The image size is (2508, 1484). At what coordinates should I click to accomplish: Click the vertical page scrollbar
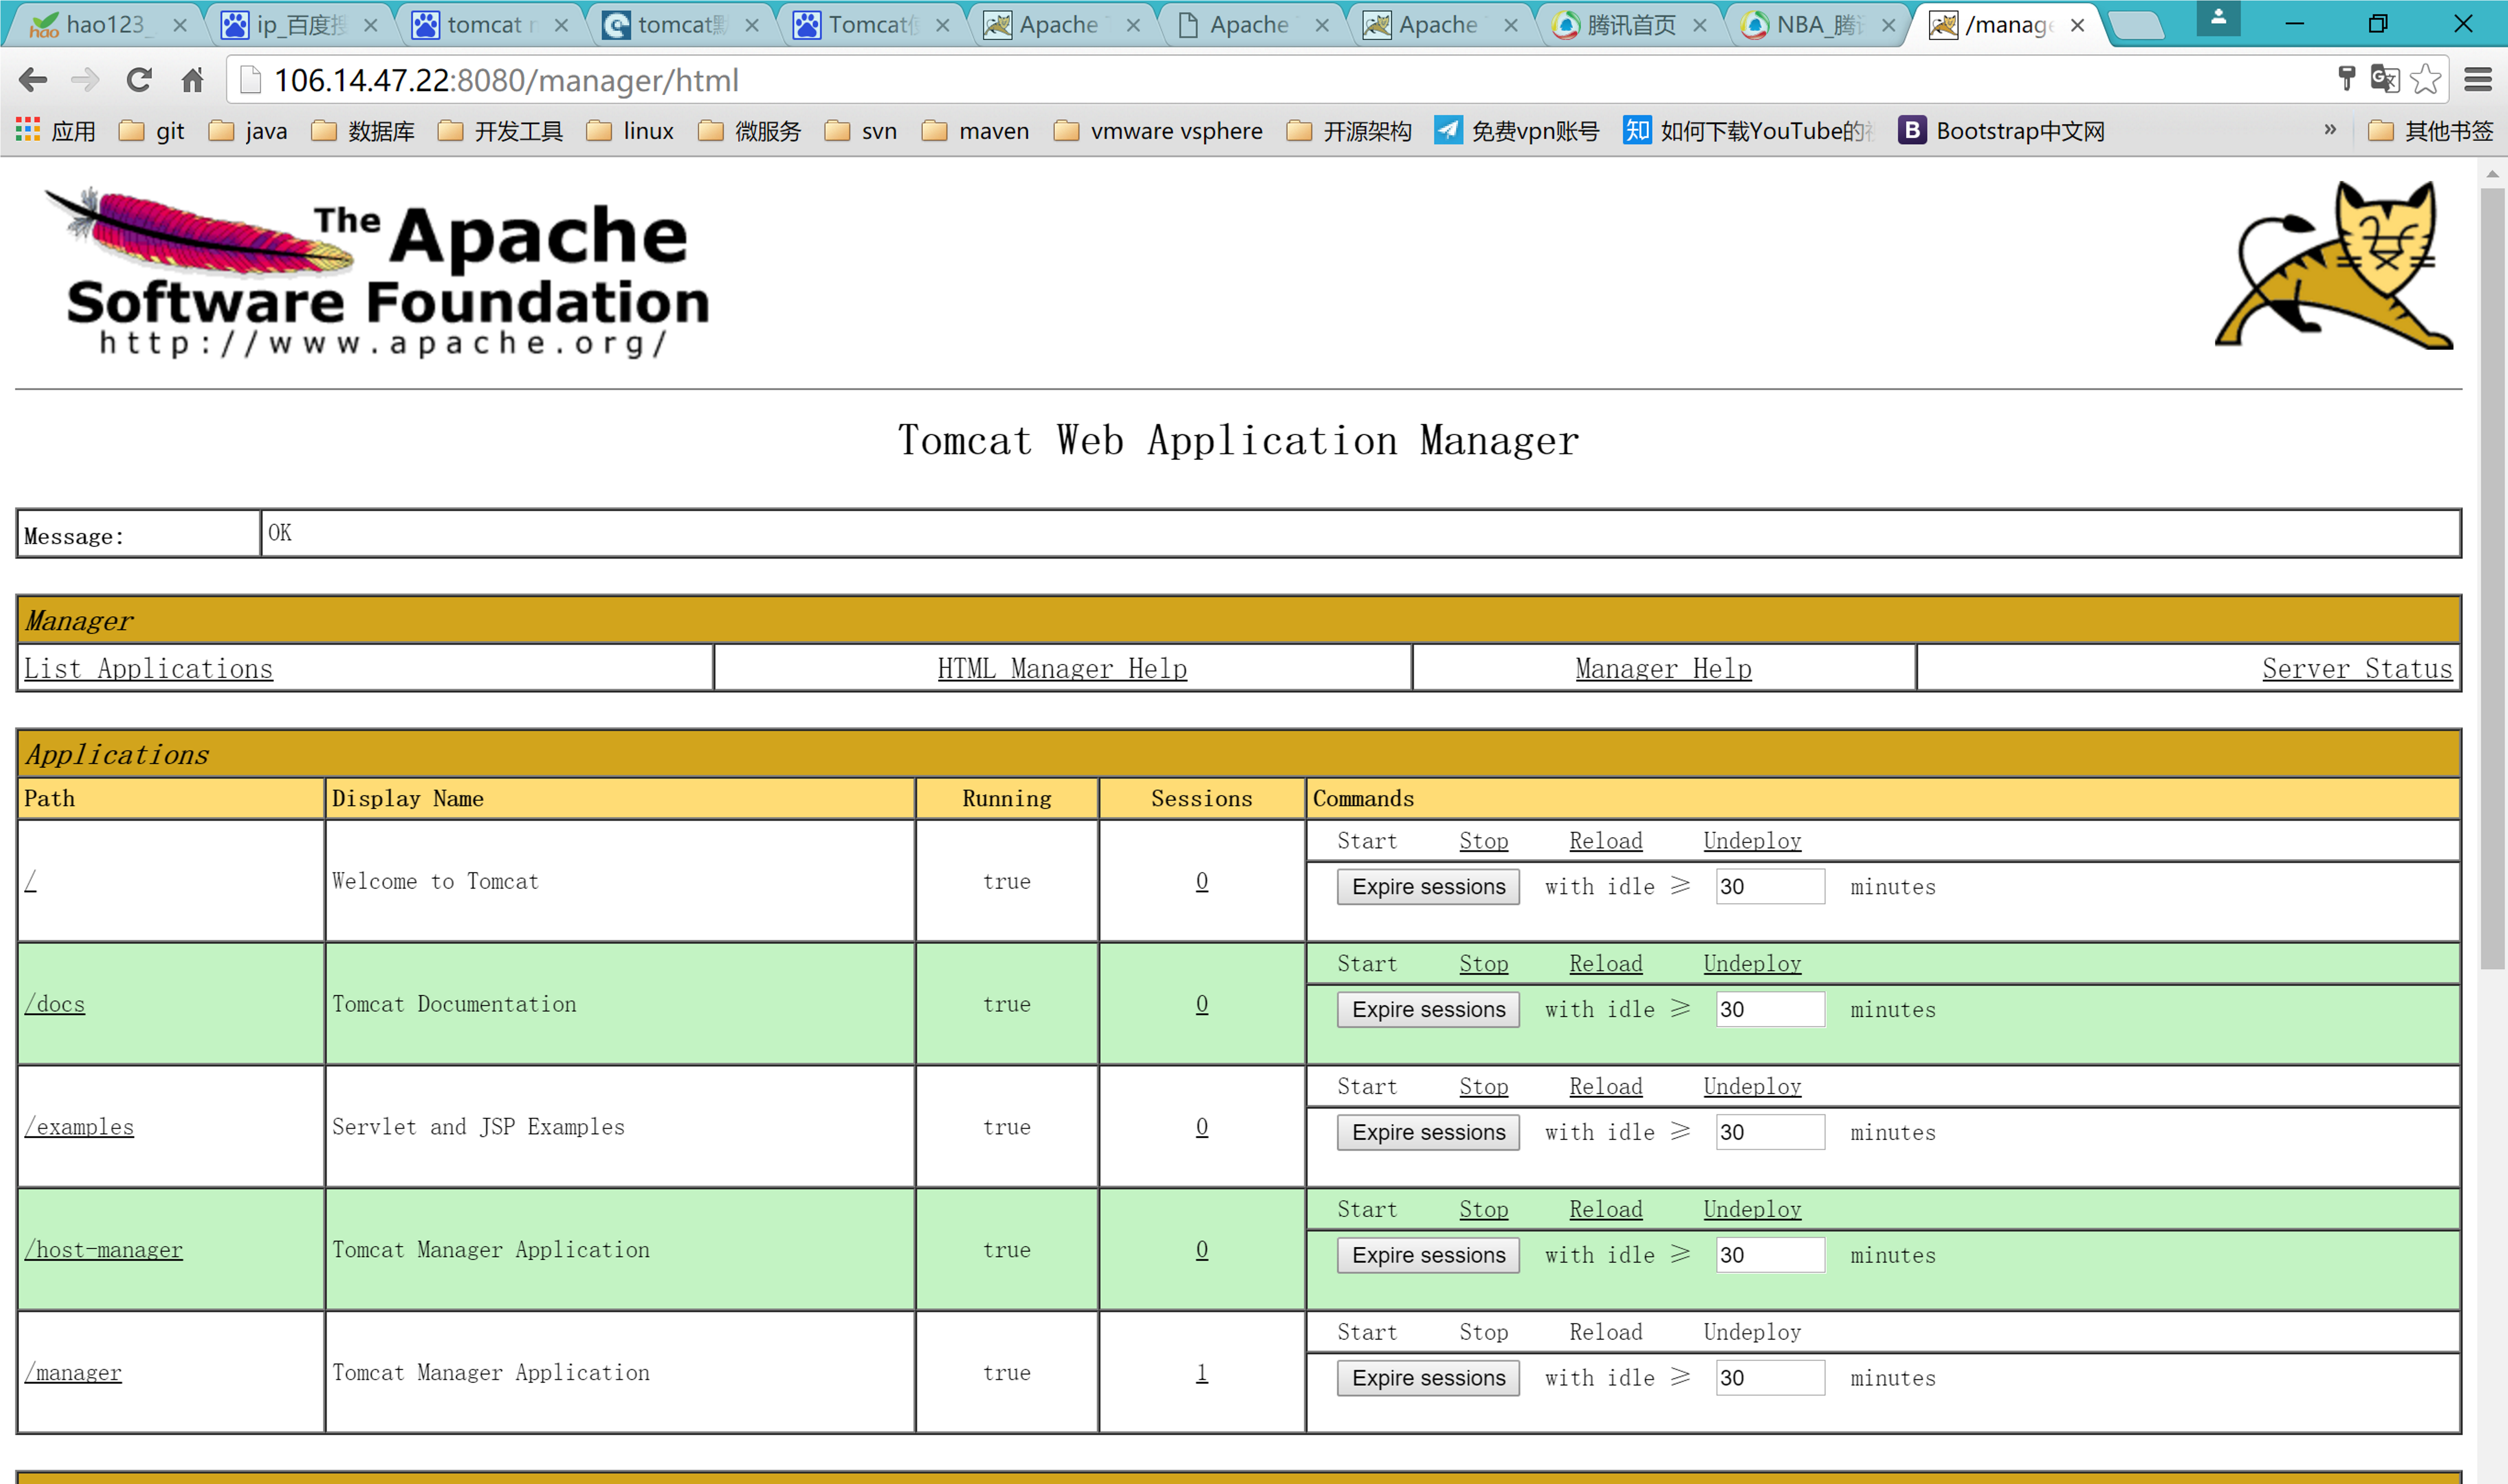[2492, 580]
